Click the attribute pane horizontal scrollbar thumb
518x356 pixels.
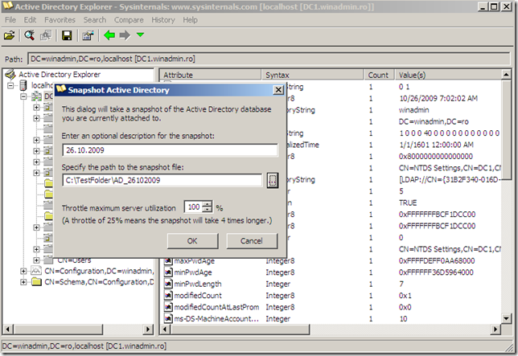pos(240,329)
